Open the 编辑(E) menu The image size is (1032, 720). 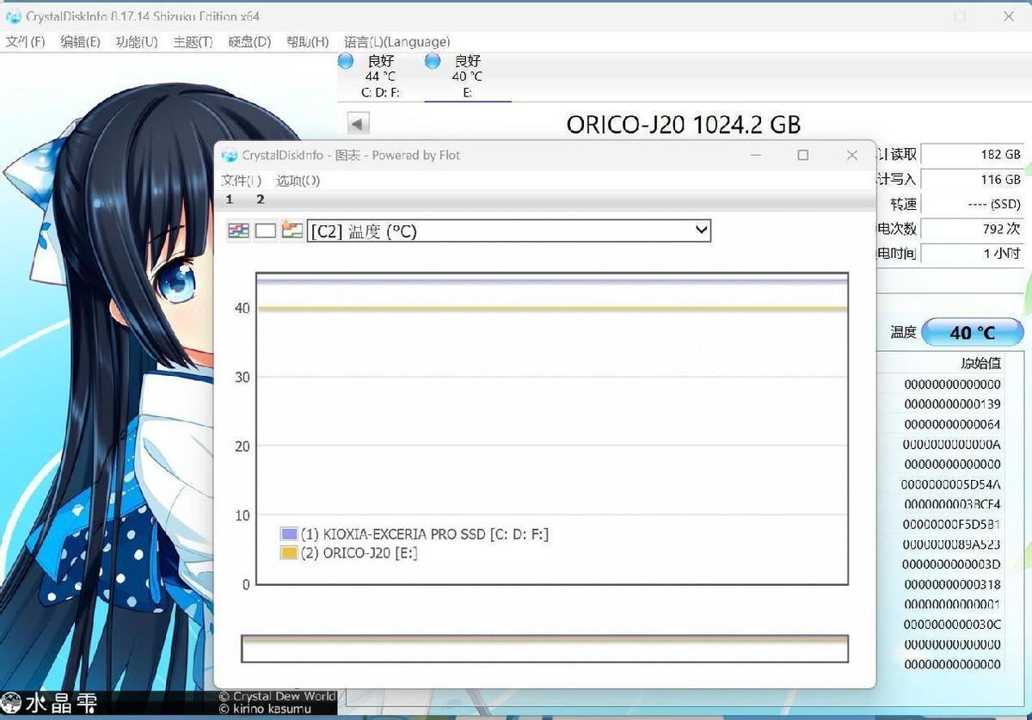(80, 41)
